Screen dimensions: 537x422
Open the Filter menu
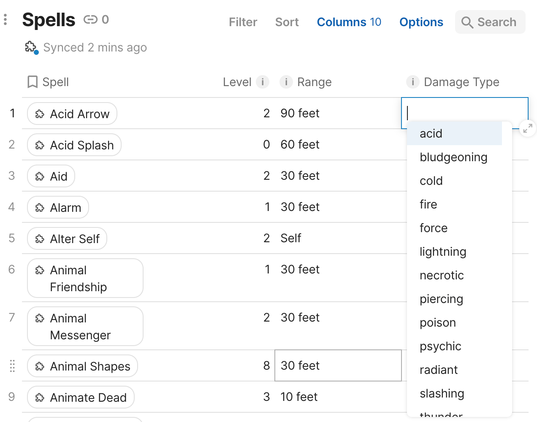tap(243, 22)
